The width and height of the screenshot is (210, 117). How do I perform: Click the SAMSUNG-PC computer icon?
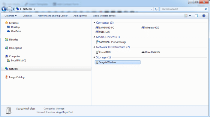pos(97,28)
